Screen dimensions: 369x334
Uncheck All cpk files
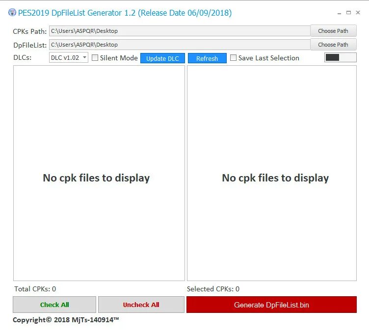[141, 305]
